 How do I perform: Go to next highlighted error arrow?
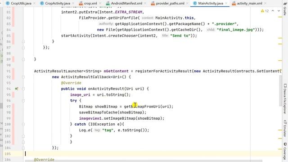point(279,11)
